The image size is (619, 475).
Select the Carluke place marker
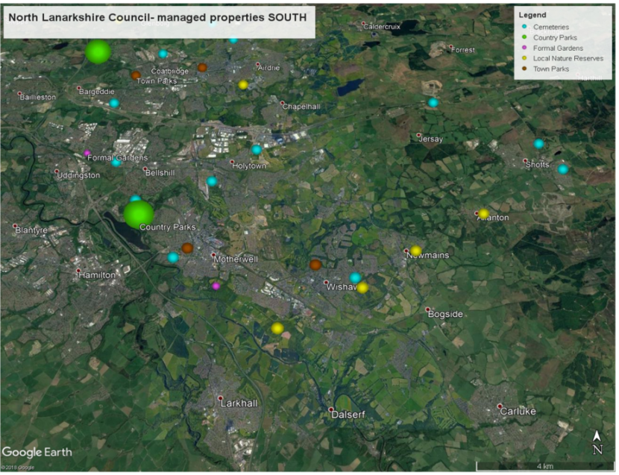click(x=500, y=406)
